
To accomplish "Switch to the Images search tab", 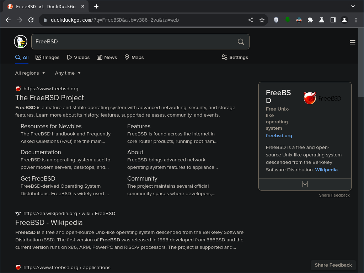I will click(47, 57).
